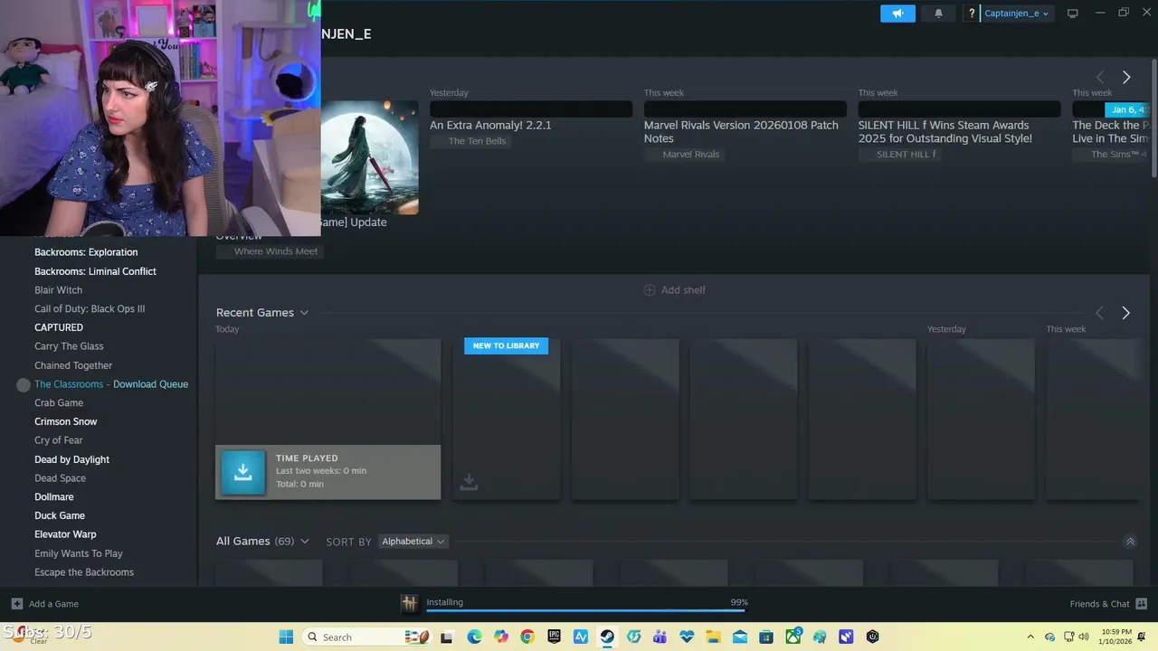Open Task View from taskbar

[x=446, y=637]
